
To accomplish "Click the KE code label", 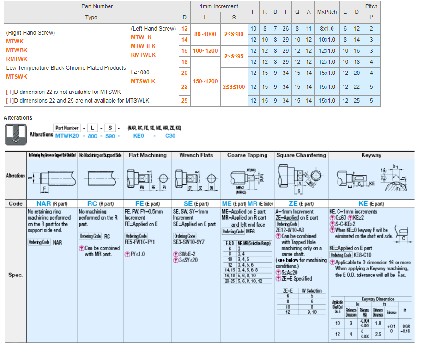I will tap(363, 204).
